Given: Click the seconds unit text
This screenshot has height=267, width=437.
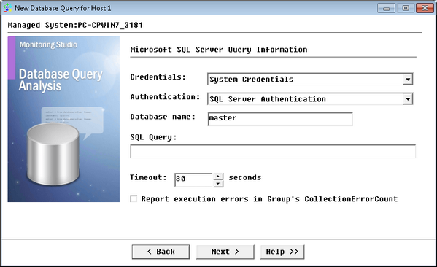Looking at the screenshot, I should [245, 177].
